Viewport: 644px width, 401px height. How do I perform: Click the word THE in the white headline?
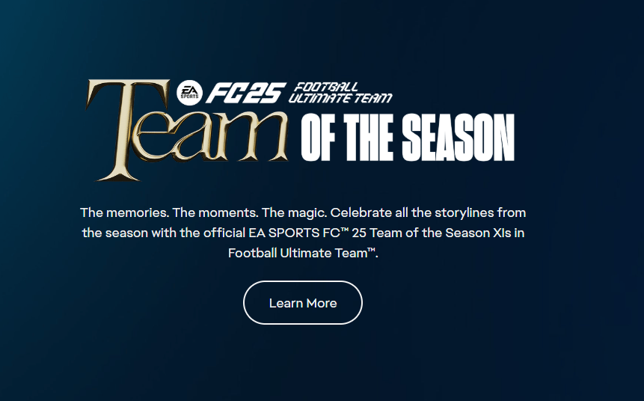tap(368, 138)
